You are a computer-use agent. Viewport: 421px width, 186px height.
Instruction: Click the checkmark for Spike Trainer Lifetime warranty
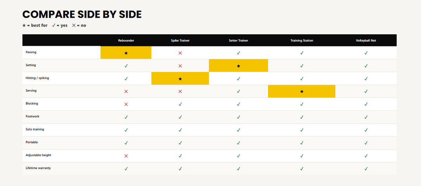[x=180, y=169]
